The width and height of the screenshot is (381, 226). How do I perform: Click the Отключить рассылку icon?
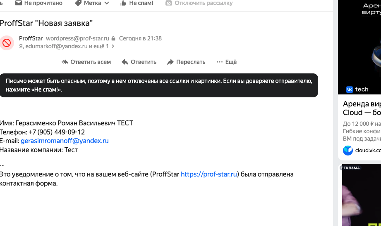pyautogui.click(x=168, y=3)
